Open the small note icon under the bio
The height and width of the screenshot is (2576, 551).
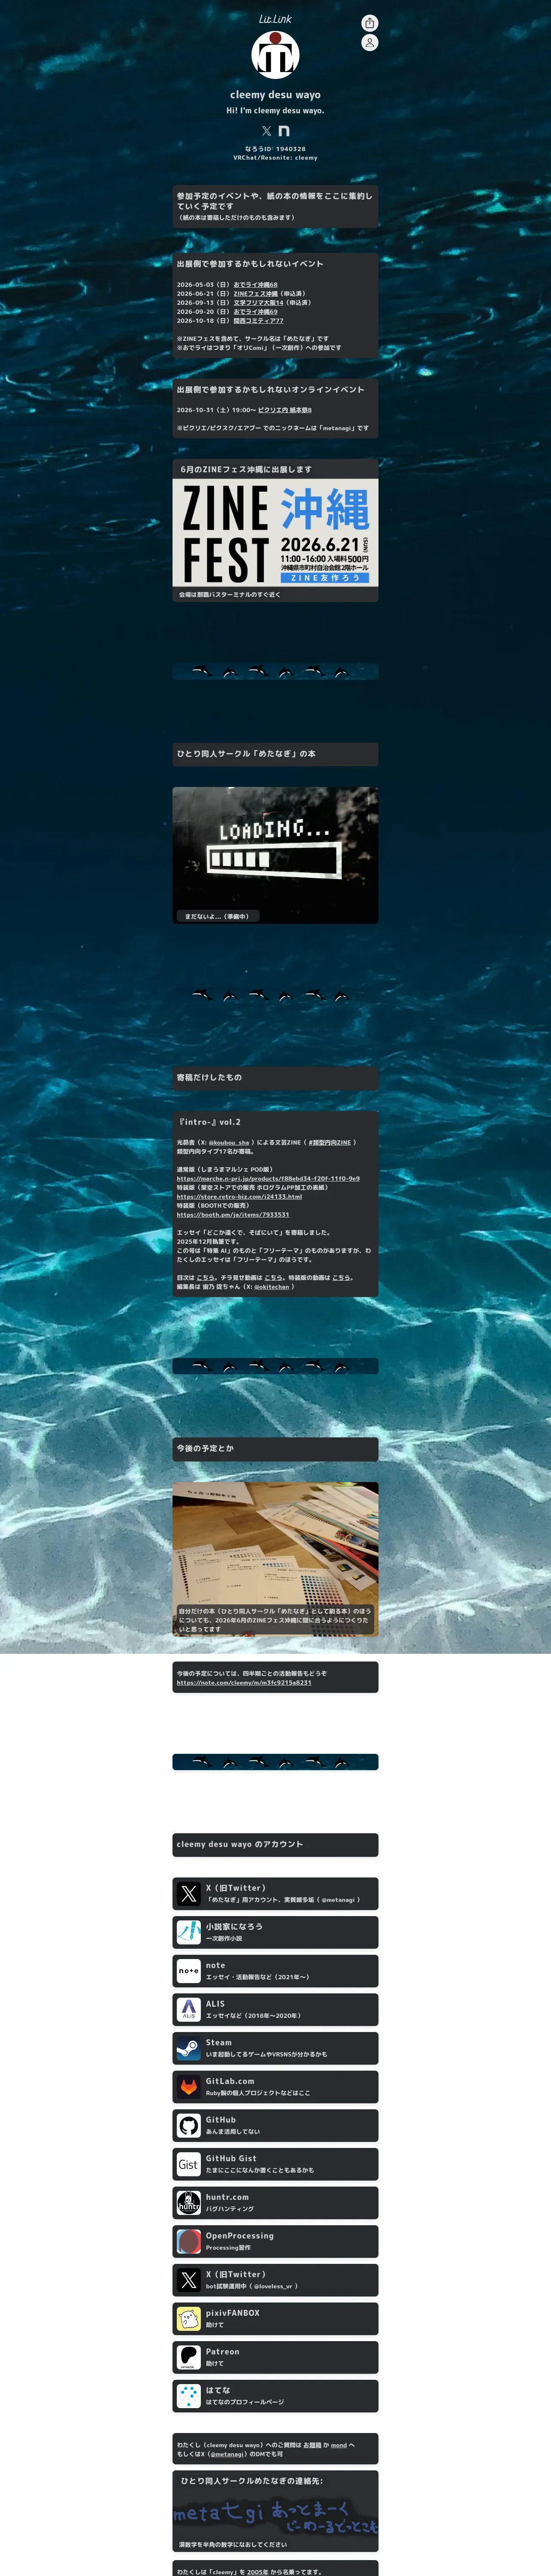pyautogui.click(x=284, y=131)
